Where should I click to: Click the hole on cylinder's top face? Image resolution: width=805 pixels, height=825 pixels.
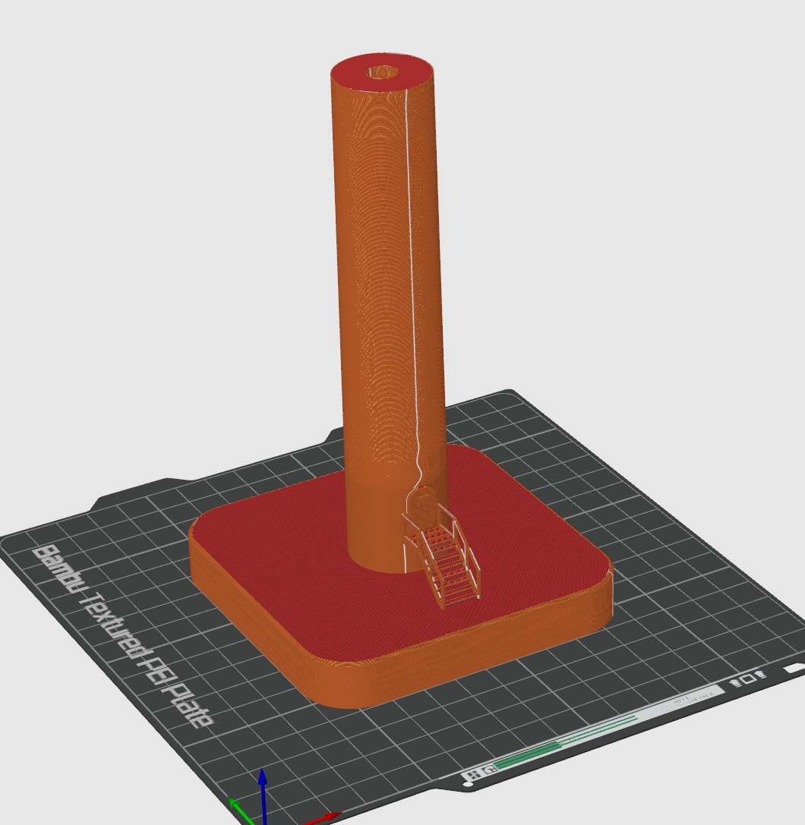point(382,72)
